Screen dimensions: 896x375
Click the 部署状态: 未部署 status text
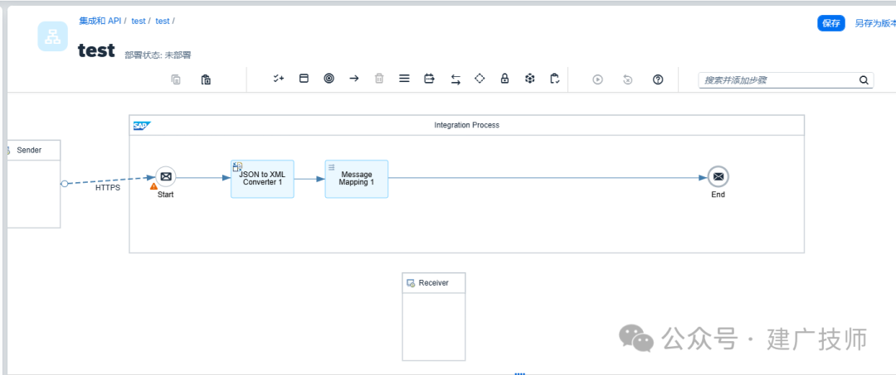click(158, 55)
